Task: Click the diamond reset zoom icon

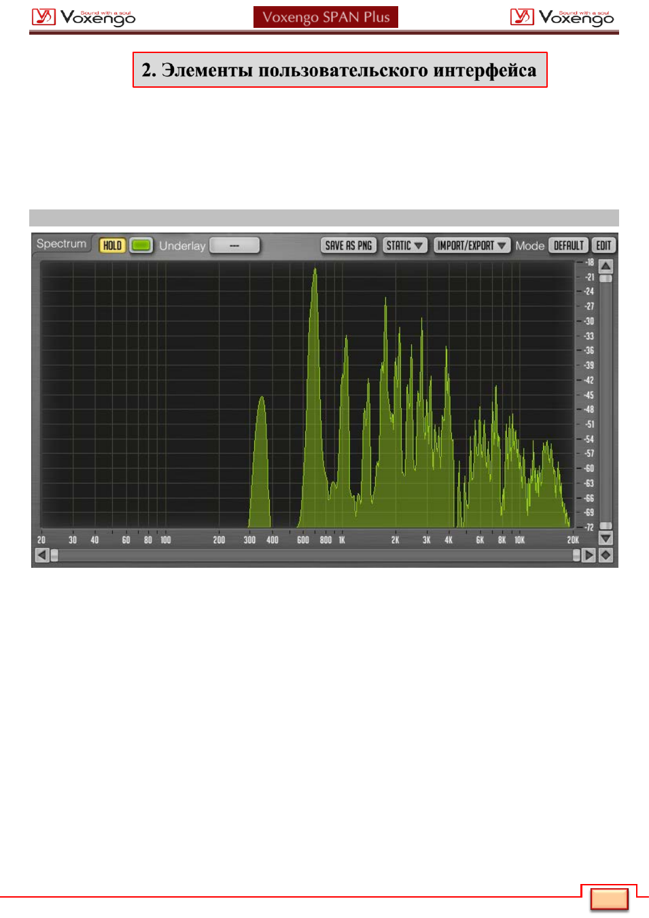Action: click(x=606, y=555)
